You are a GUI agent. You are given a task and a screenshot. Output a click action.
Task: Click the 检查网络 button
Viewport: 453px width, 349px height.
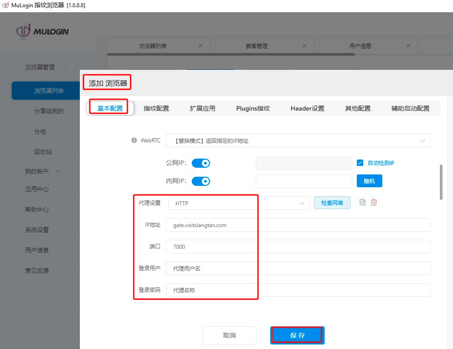(x=332, y=203)
